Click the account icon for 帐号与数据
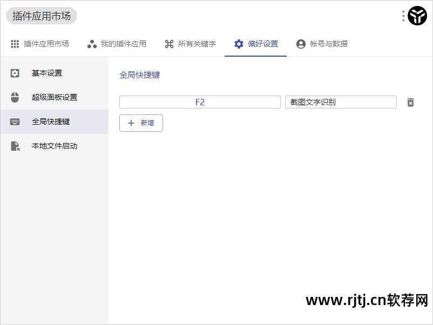Screen dimensions: 433x325 [x=301, y=44]
